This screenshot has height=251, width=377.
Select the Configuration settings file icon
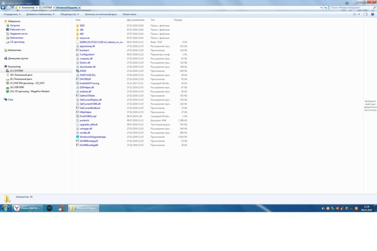(77, 54)
